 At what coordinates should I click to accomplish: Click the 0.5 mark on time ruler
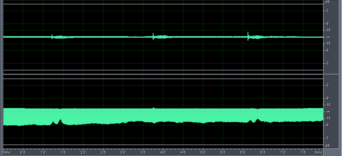click(23, 152)
